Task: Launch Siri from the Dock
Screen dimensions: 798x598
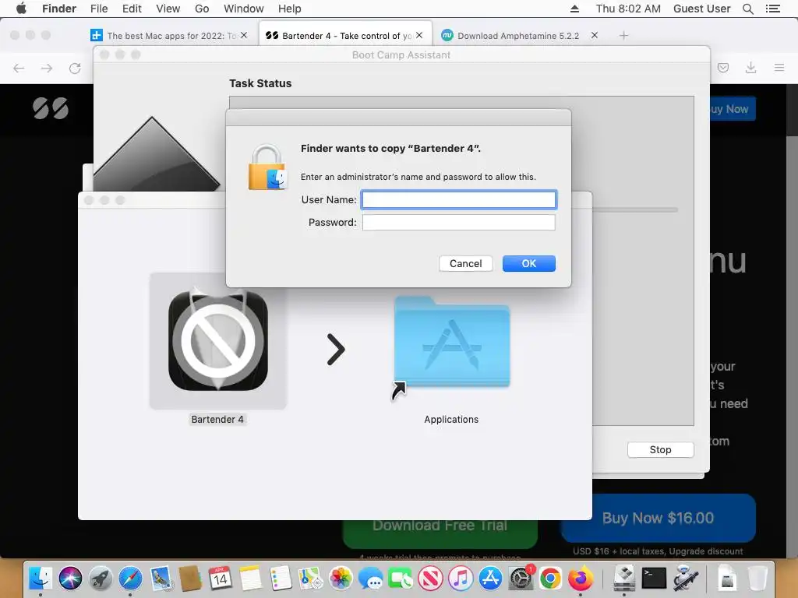Action: tap(70, 579)
